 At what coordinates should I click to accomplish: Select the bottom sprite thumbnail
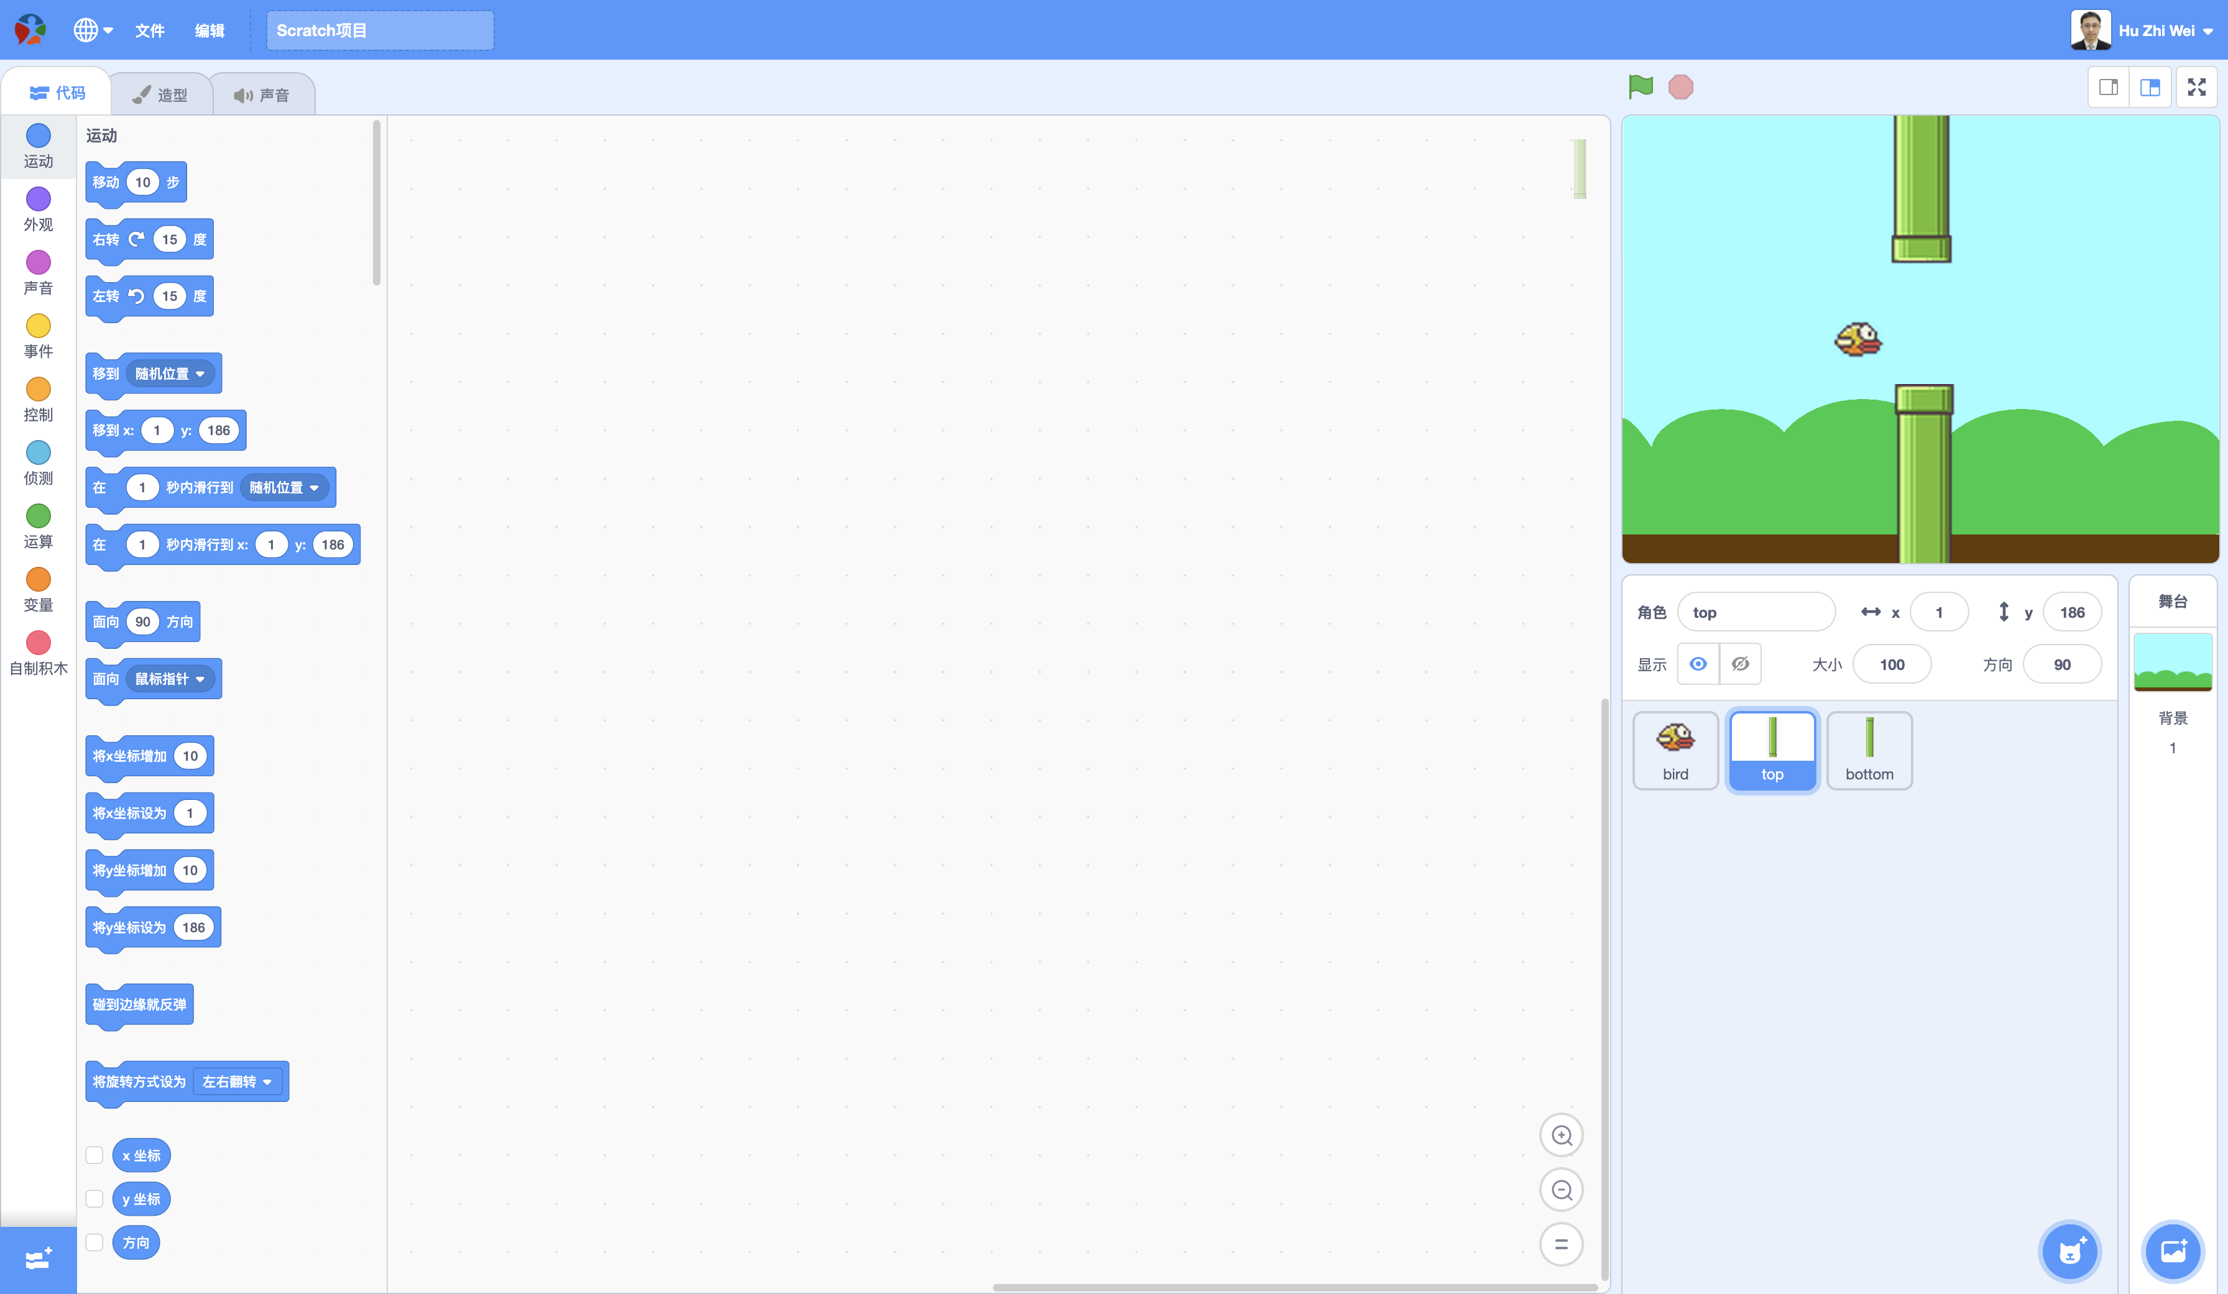pyautogui.click(x=1869, y=750)
